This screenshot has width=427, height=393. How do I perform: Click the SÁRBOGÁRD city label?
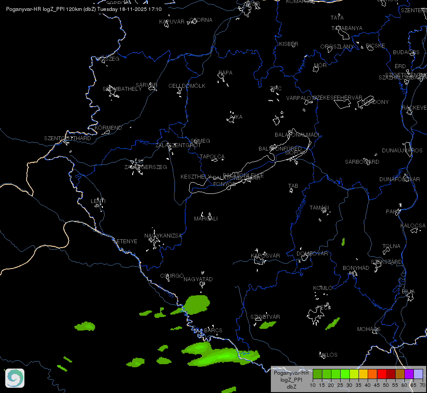point(362,162)
